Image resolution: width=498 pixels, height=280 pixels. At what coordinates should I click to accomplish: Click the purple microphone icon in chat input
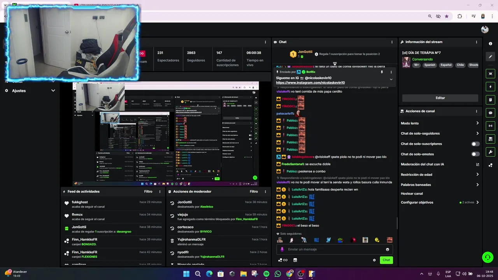tap(282, 249)
